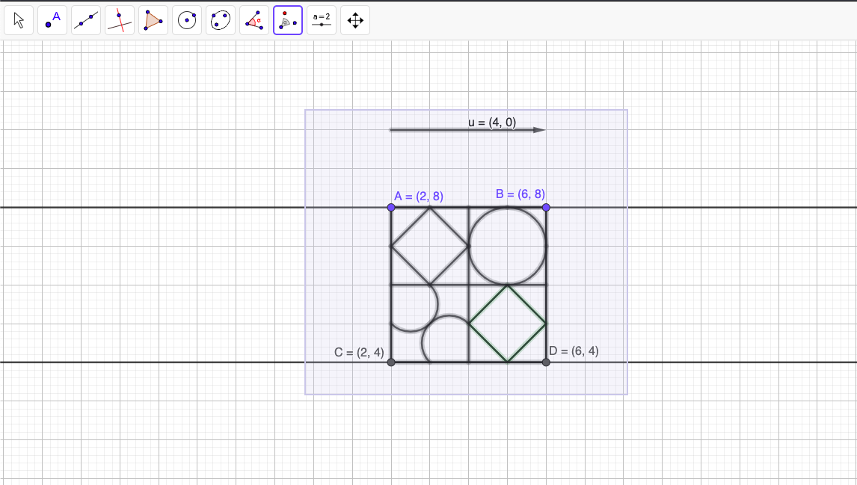The width and height of the screenshot is (857, 485).
Task: Pick the Polygon tool
Action: pyautogui.click(x=153, y=20)
